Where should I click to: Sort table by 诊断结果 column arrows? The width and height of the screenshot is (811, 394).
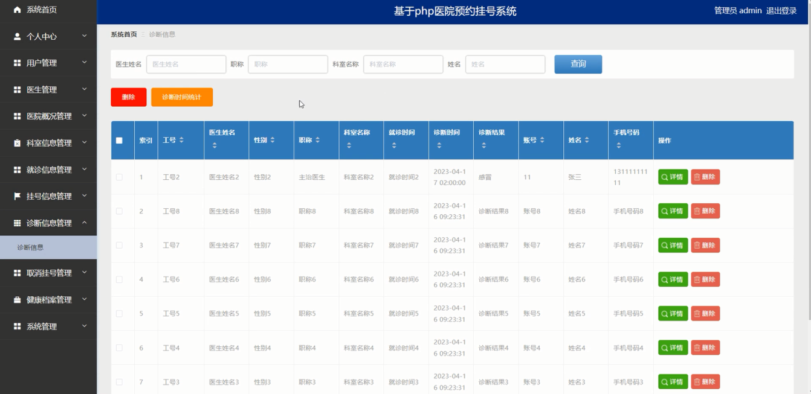[x=483, y=145]
